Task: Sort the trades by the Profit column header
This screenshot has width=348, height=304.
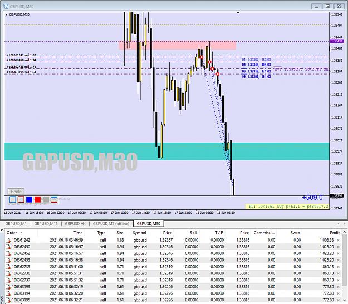Action: pos(335,233)
